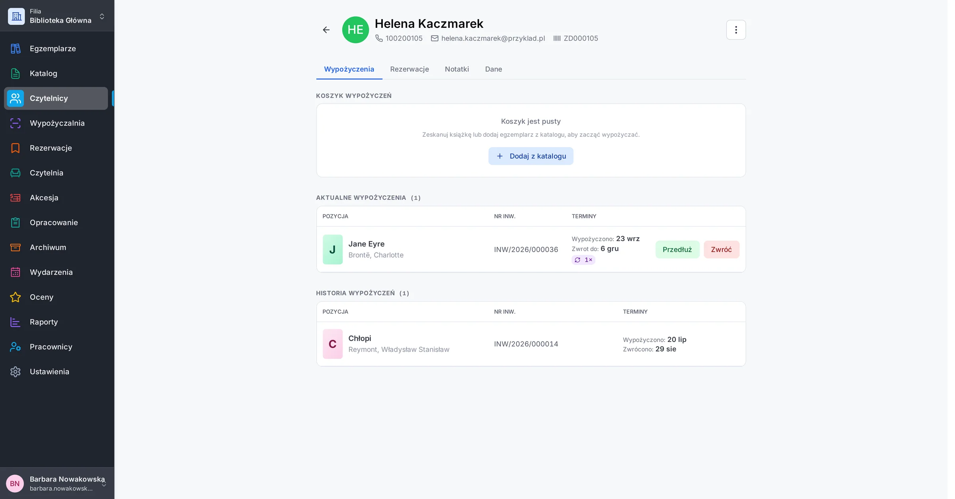Click the Oceny star icon
The height and width of the screenshot is (499, 955).
coord(16,297)
